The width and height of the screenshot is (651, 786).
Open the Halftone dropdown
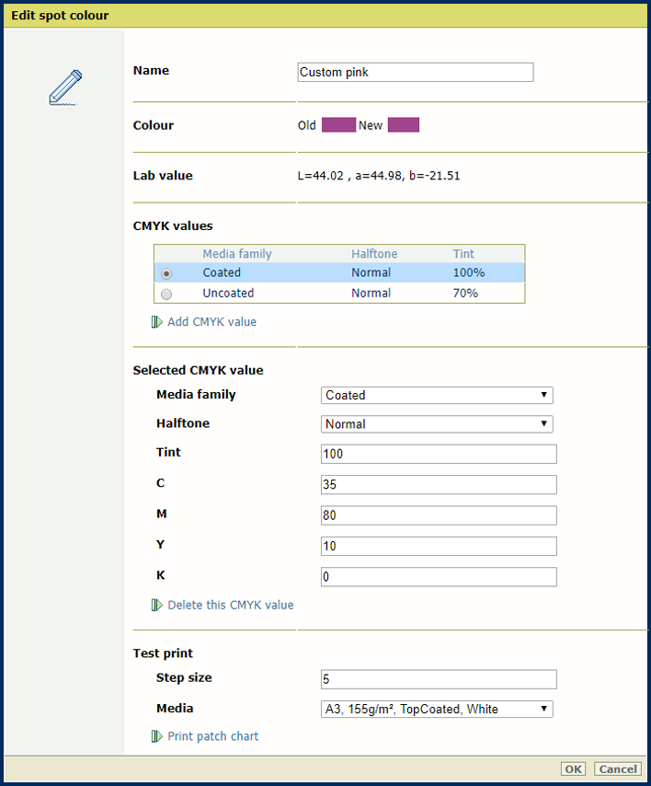437,424
